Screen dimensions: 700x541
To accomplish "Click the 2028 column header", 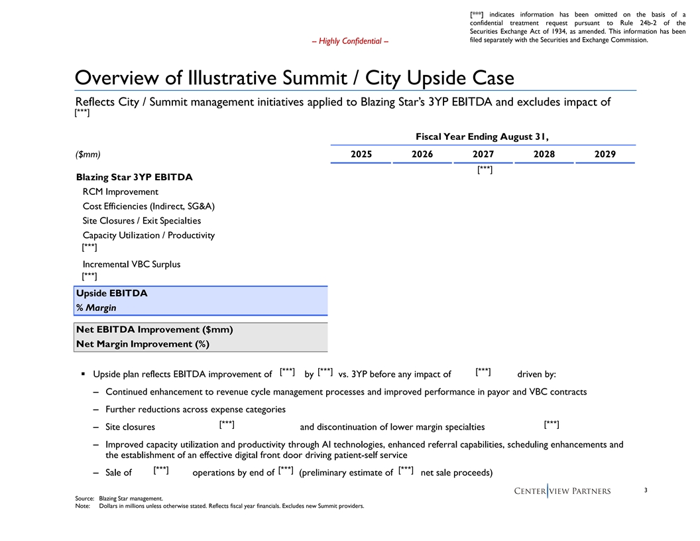I will pos(544,154).
